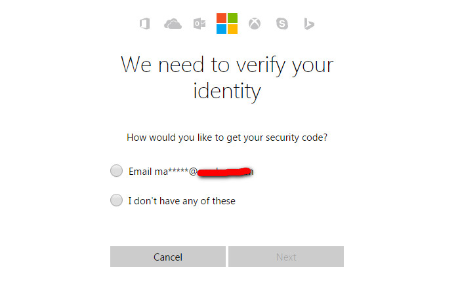460x294 pixels.
Task: Click the yellow square of the Microsoft logo
Action: 232,29
